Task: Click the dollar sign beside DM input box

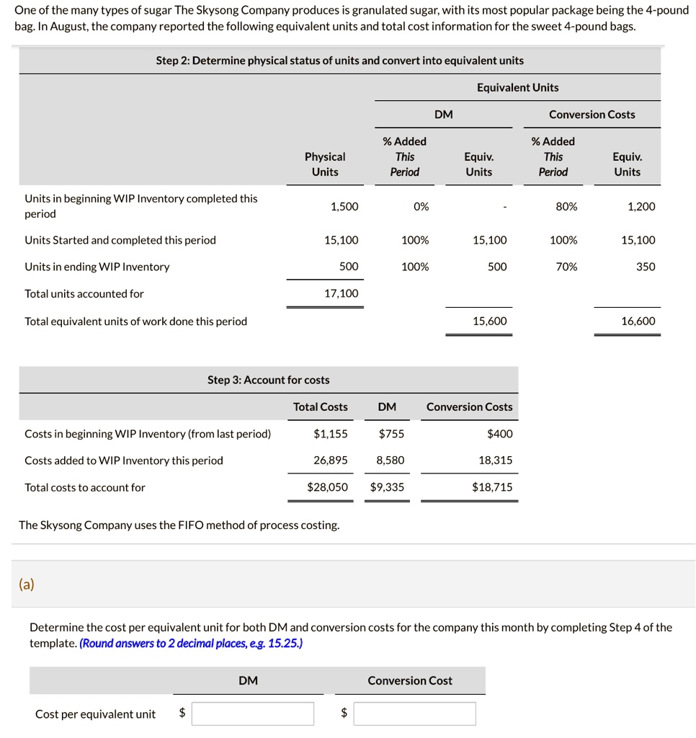Action: tap(182, 713)
